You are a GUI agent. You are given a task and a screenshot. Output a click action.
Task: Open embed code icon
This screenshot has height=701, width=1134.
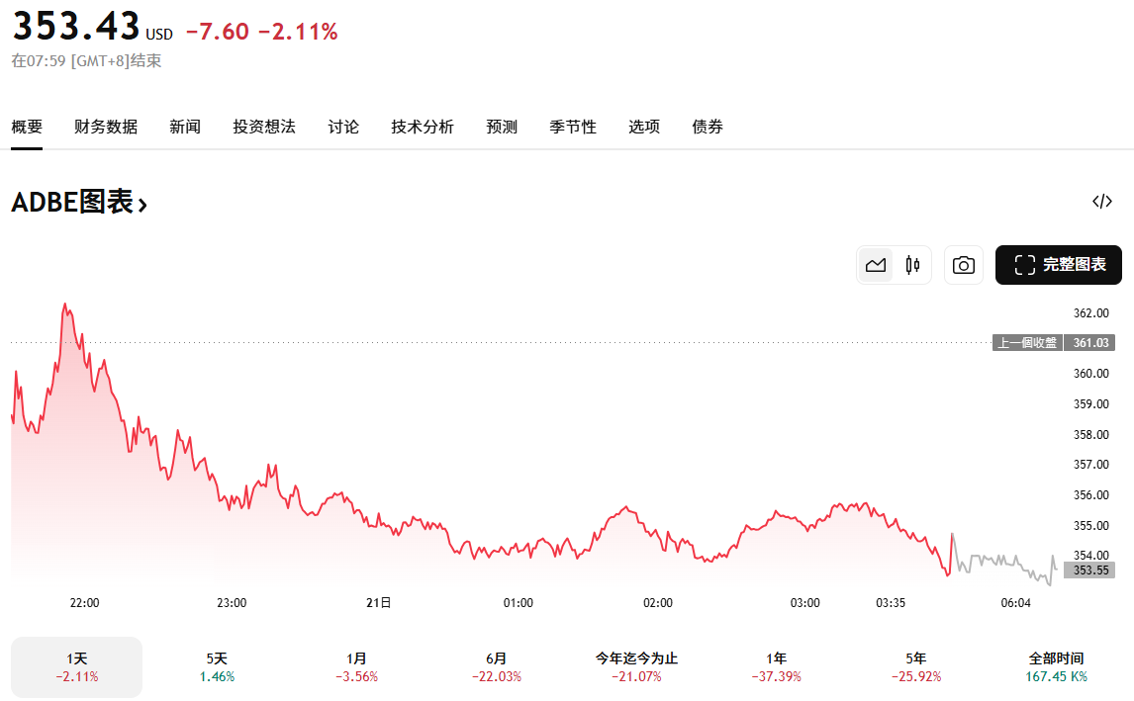1102,202
